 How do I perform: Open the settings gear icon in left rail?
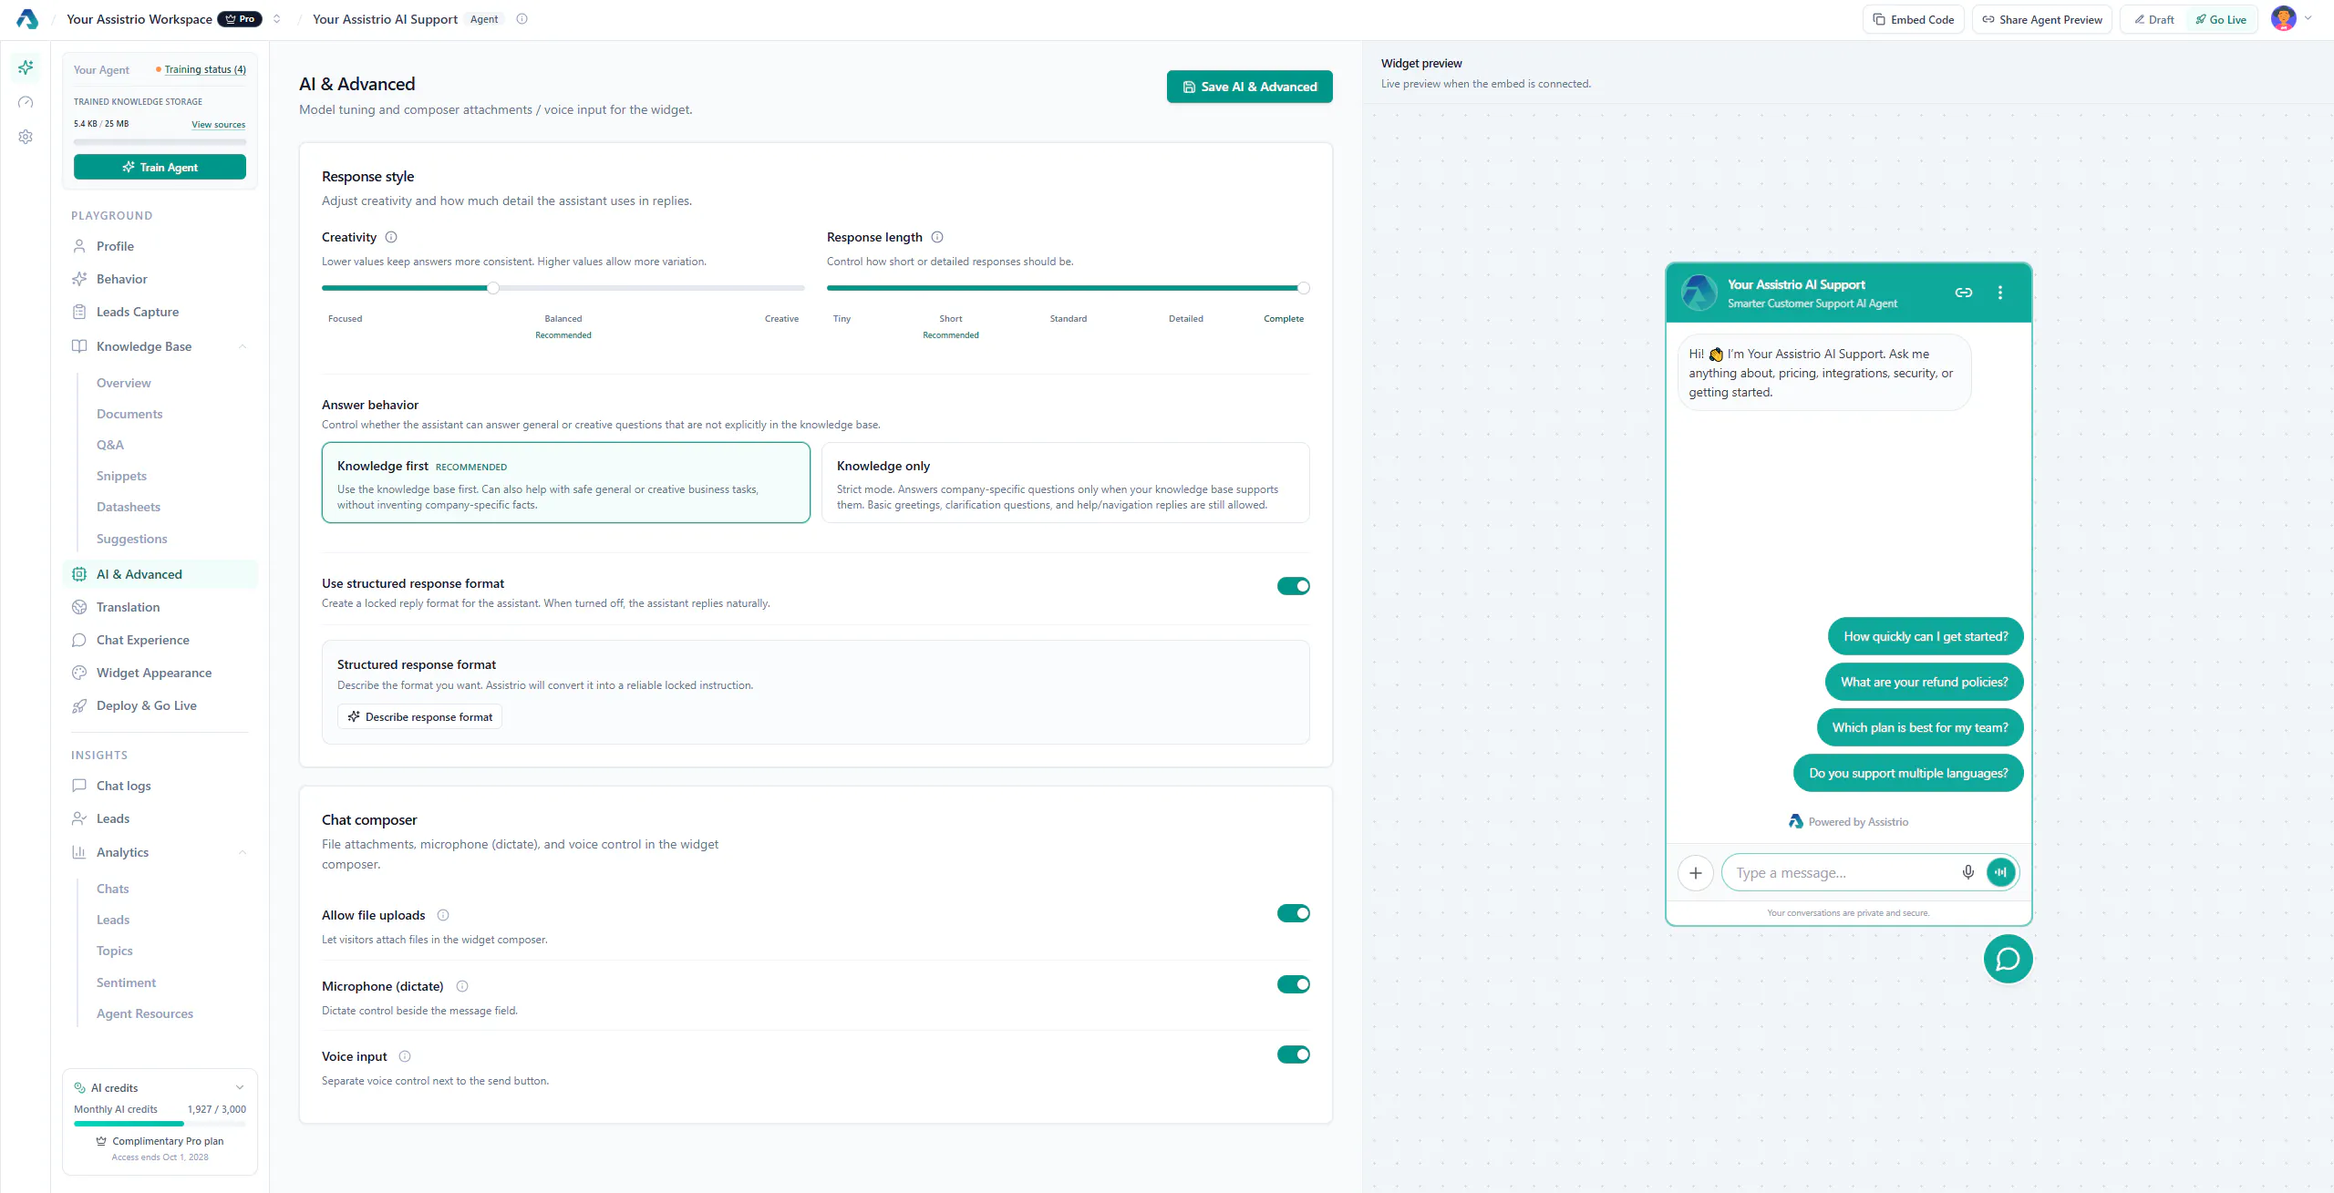click(x=26, y=137)
